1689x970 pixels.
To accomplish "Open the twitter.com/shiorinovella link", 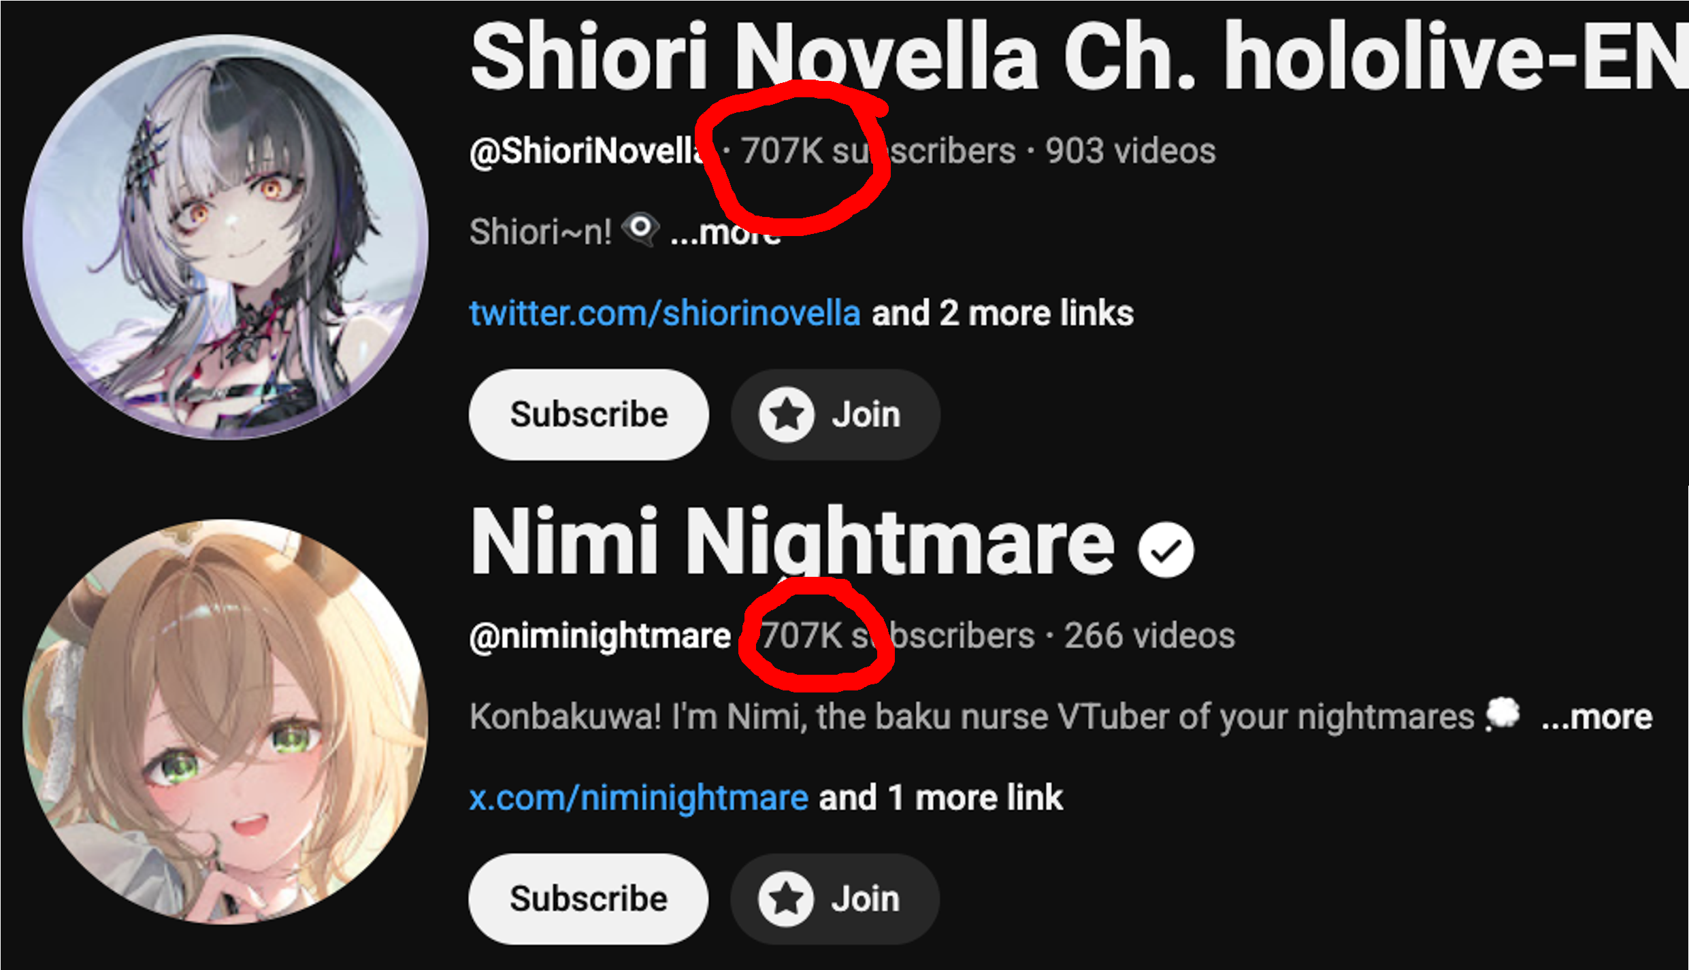I will [665, 314].
